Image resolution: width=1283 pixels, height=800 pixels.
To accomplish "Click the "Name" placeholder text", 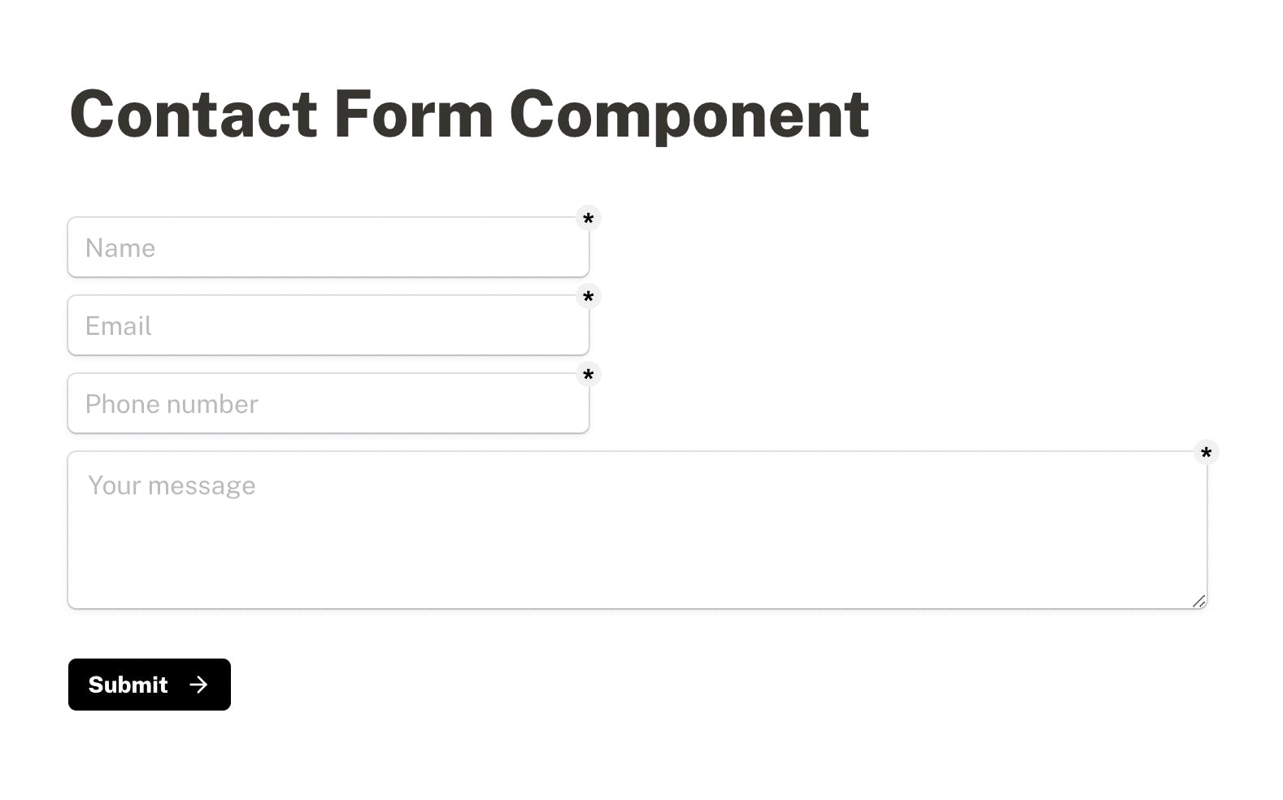I will [x=120, y=248].
